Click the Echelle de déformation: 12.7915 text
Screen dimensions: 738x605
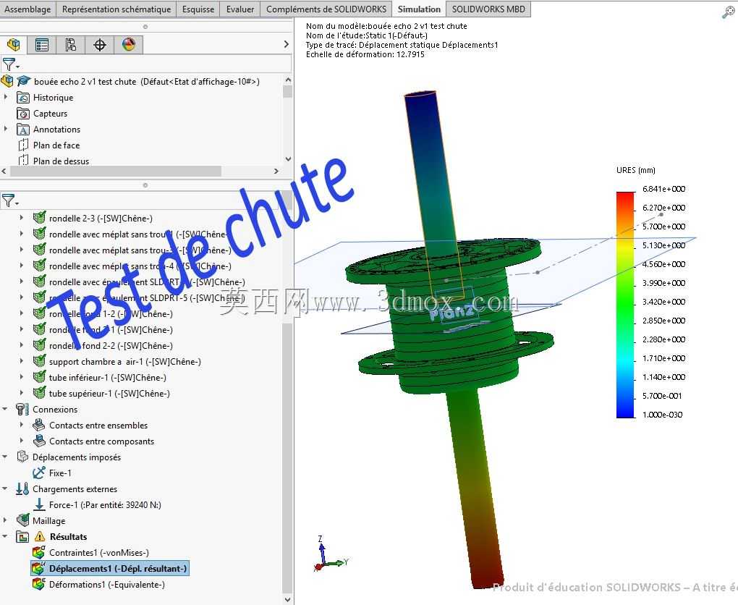[365, 54]
